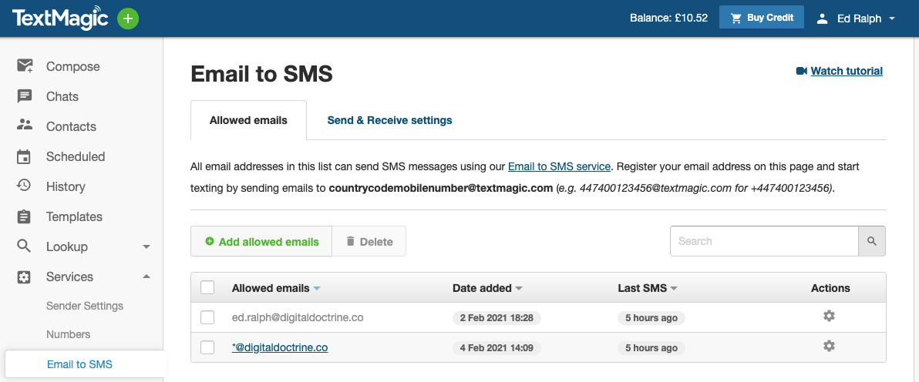Viewport: 919px width, 382px height.
Task: Open Chats via its speech bubble icon
Action: (25, 96)
